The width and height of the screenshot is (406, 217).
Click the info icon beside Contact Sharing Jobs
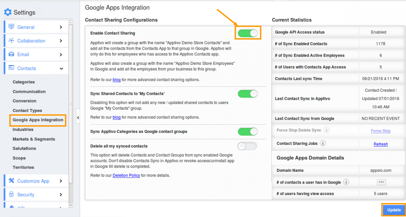pos(323,143)
